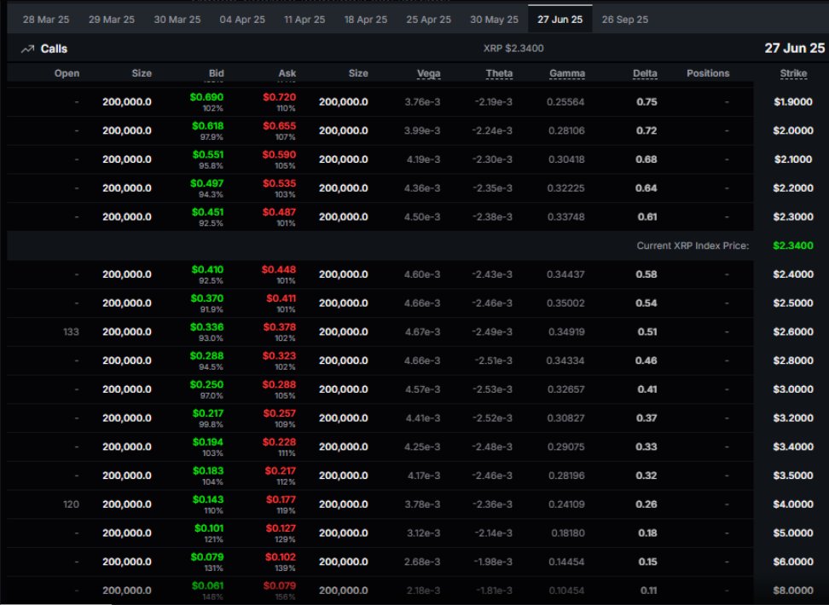Open the 30 May 25 expiry

tap(493, 18)
